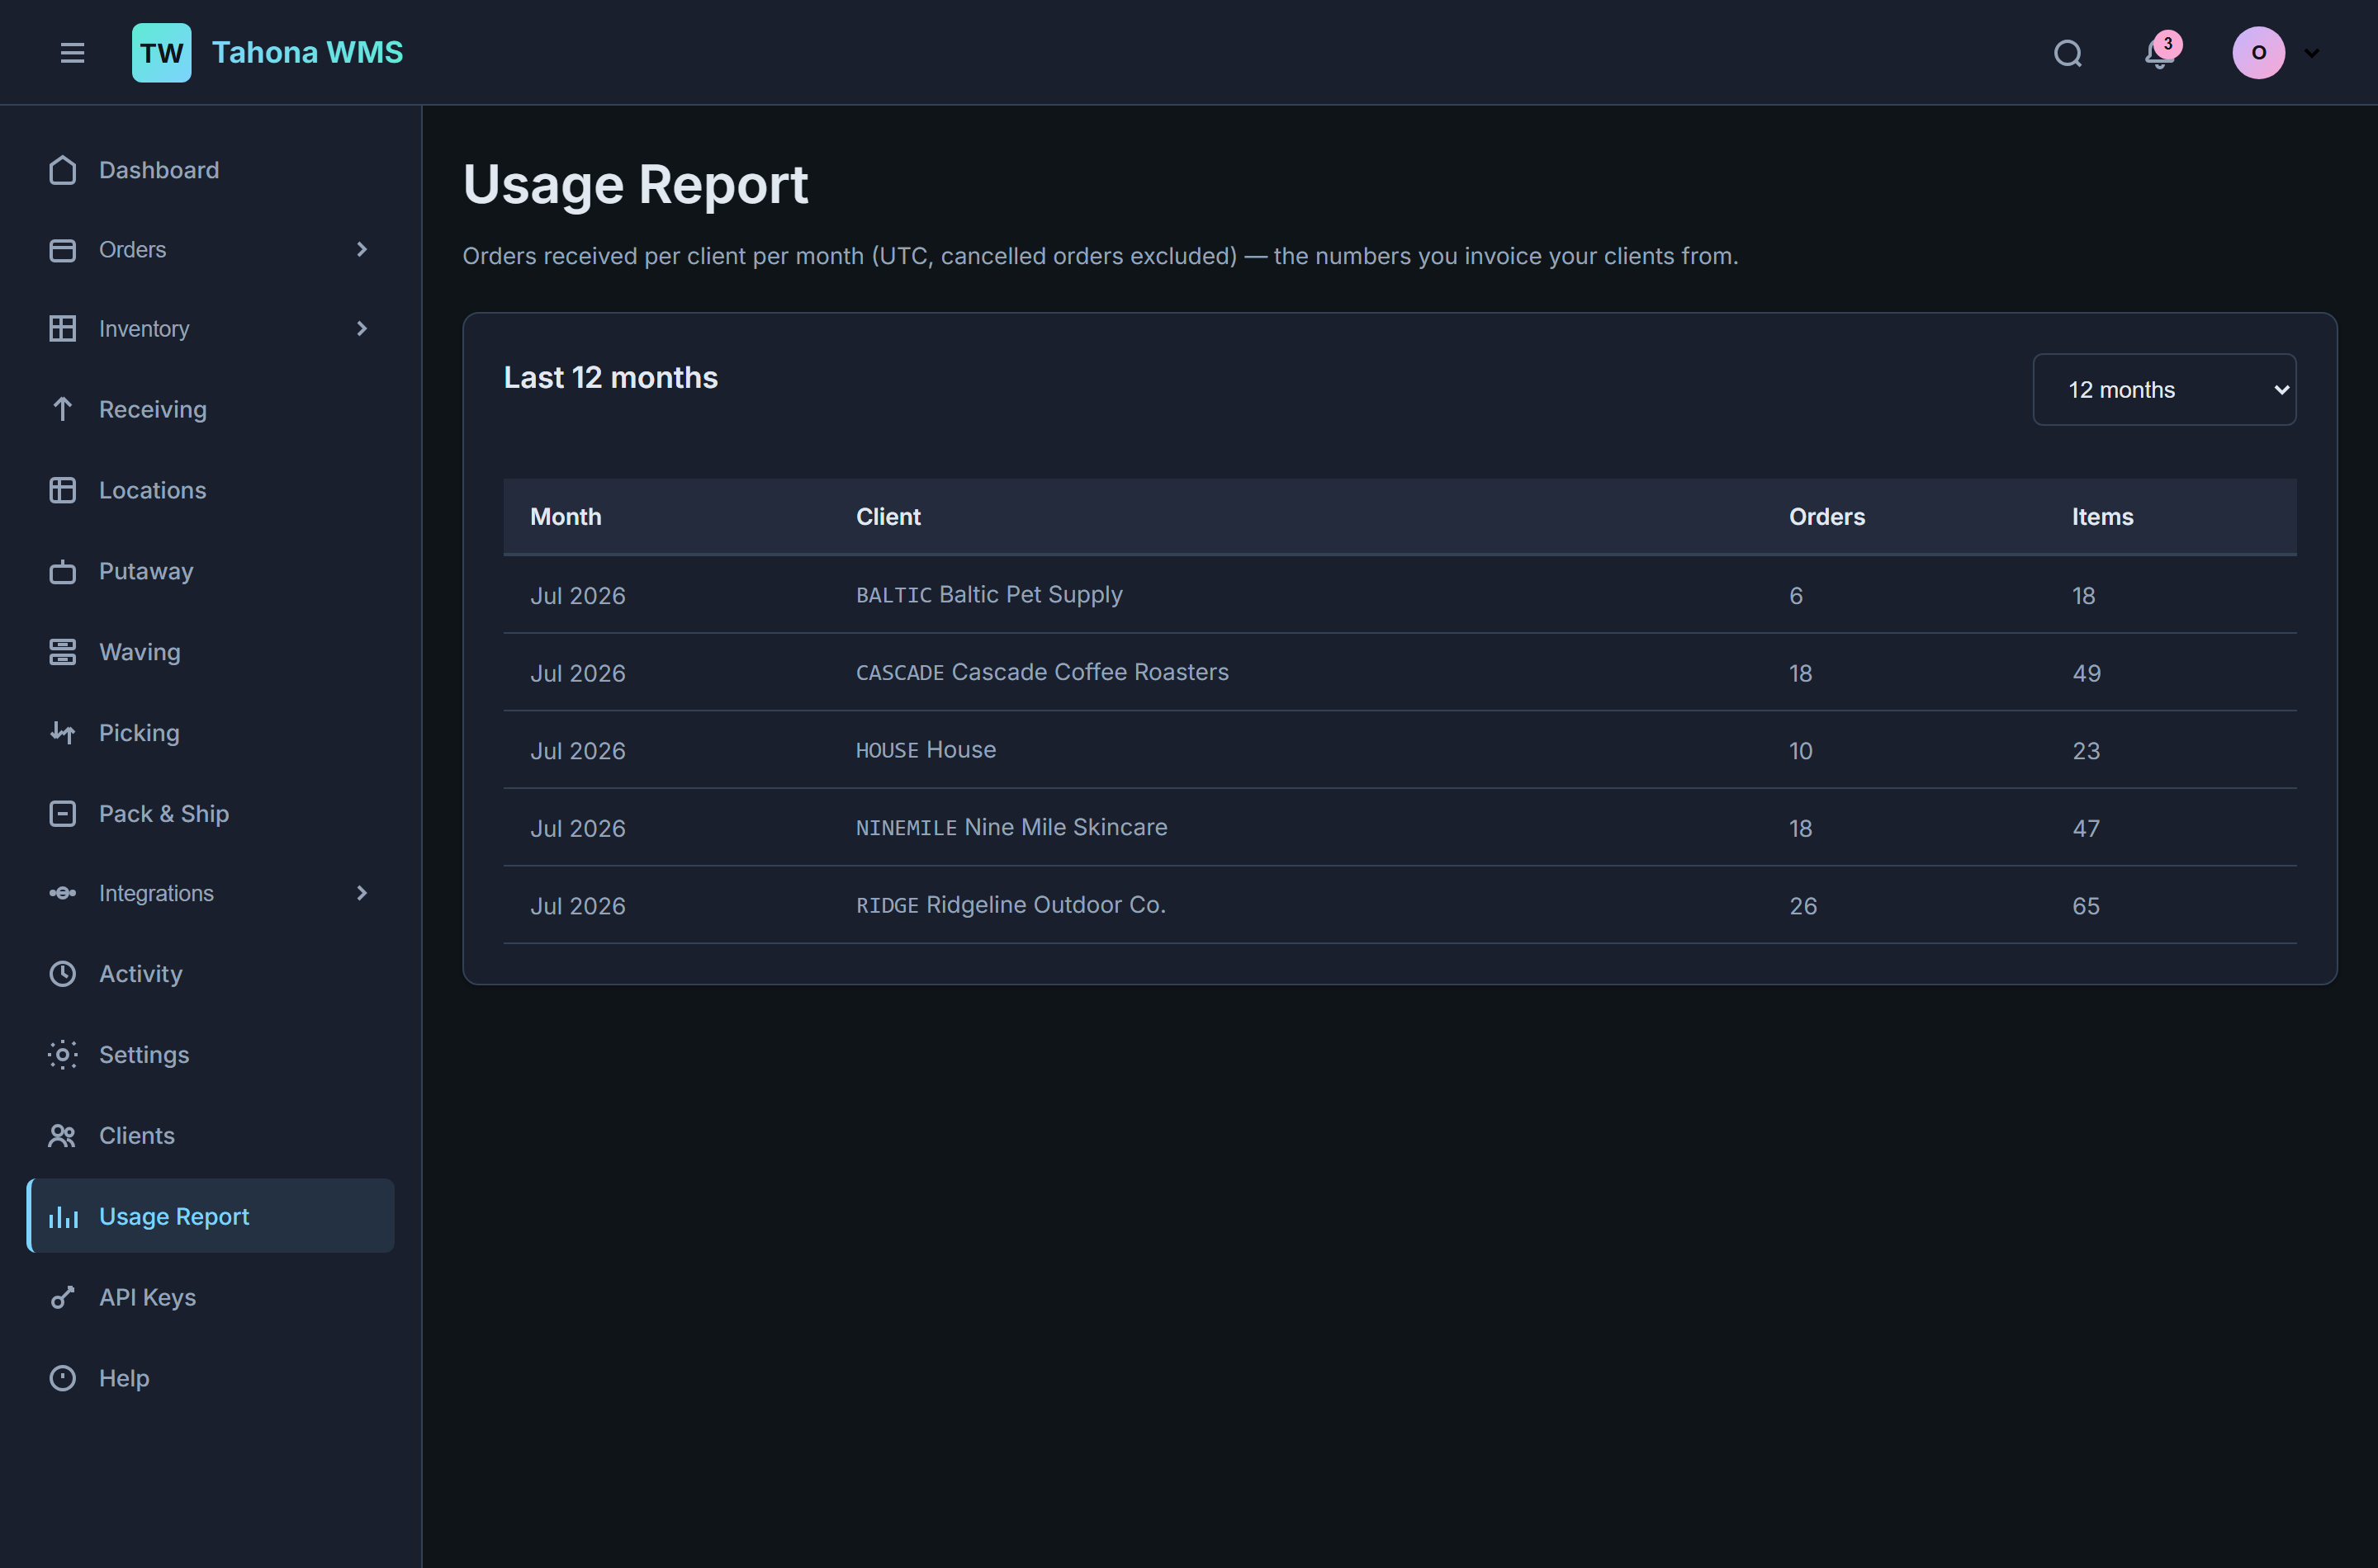Open Pack & Ship in sidebar

(x=210, y=814)
